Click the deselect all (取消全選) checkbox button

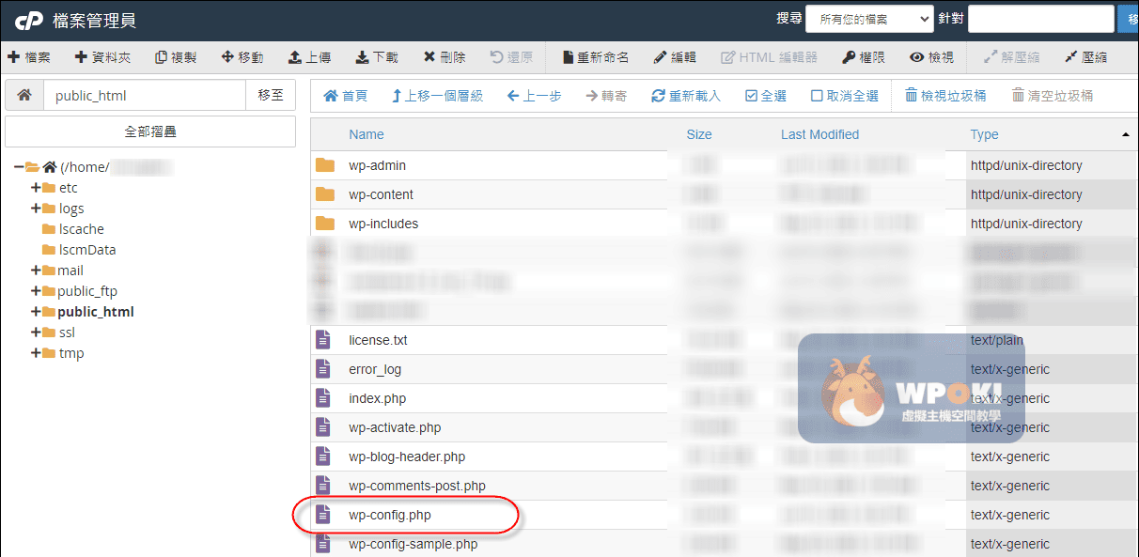817,96
